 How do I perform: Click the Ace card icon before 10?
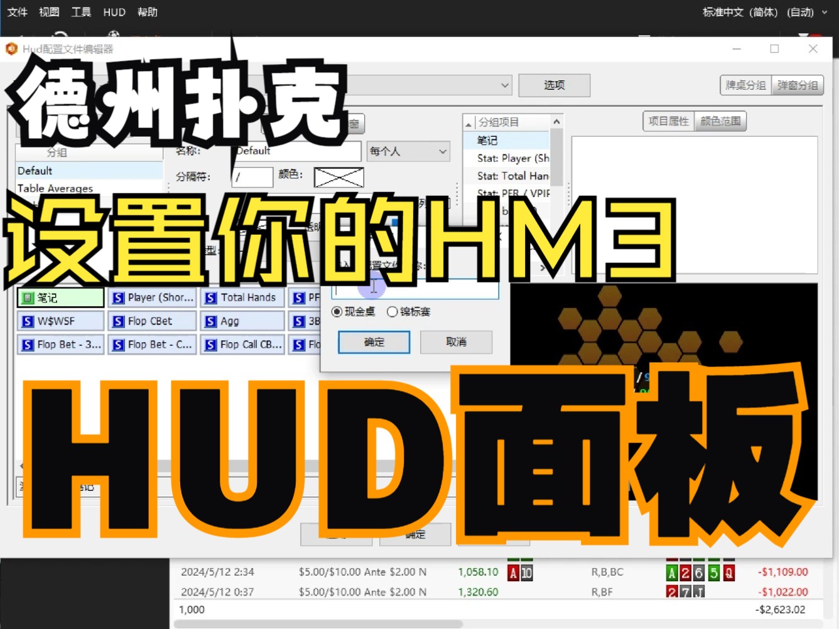pos(514,573)
